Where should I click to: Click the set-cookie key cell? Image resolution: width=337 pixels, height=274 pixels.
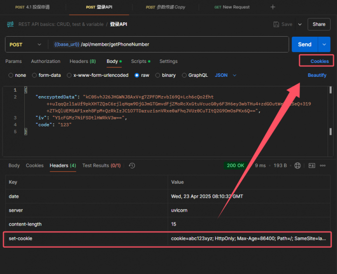(87, 238)
